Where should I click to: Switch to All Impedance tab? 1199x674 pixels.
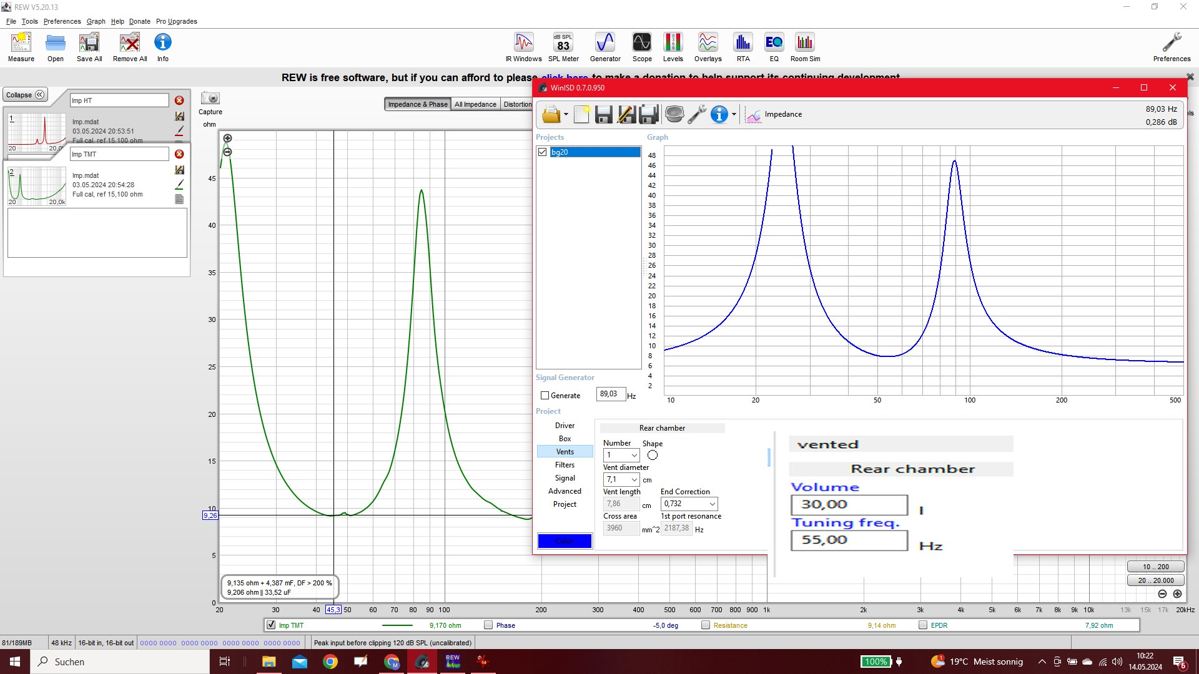[x=475, y=104]
